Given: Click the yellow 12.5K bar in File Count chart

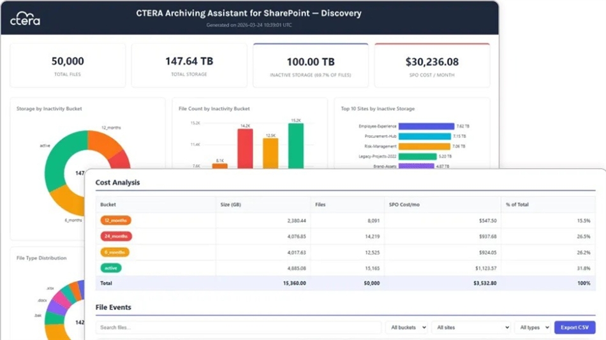Looking at the screenshot, I should pyautogui.click(x=270, y=153).
